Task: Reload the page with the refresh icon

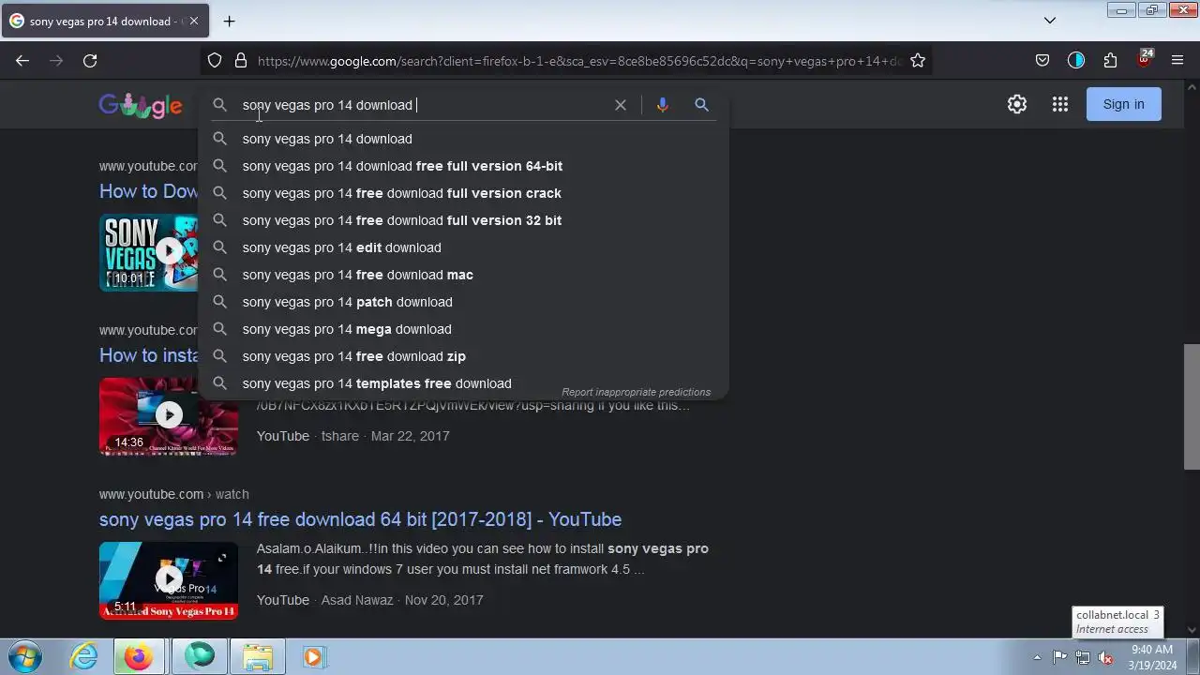Action: (x=90, y=61)
